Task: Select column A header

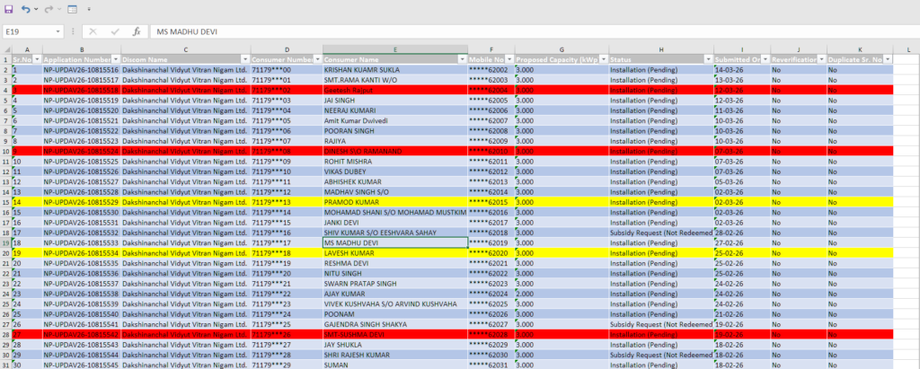Action: click(x=27, y=49)
